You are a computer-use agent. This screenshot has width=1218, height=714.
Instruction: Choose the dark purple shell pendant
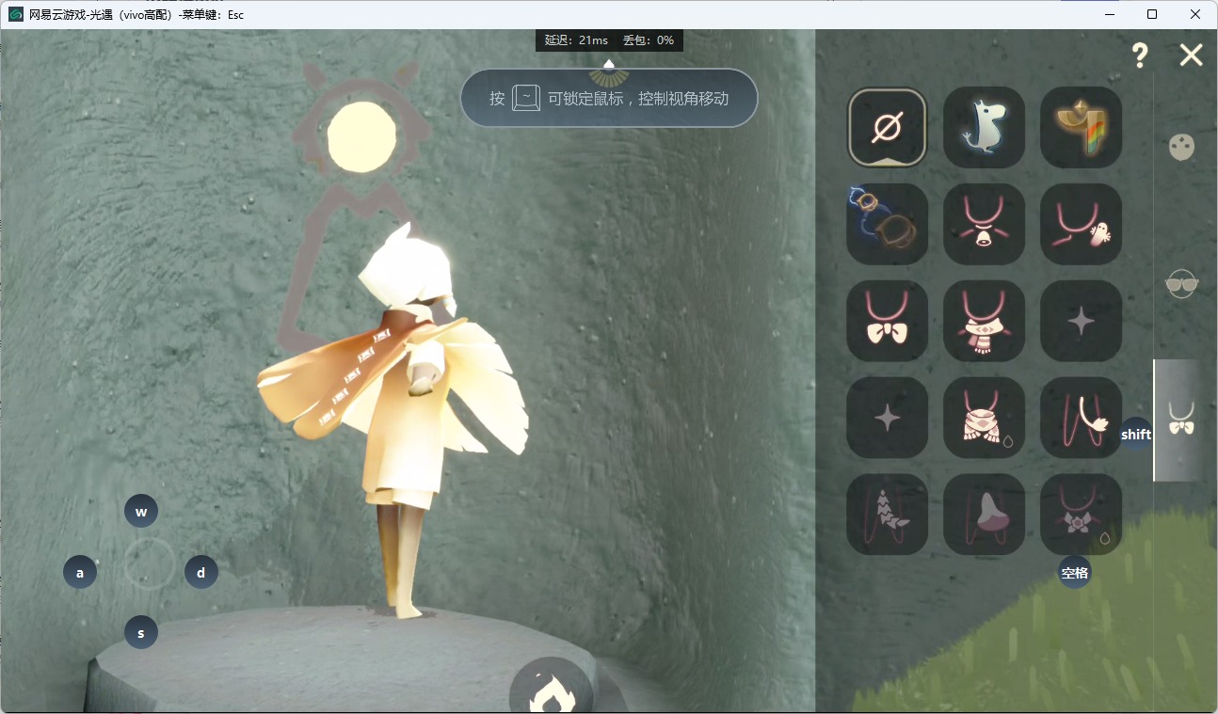point(984,515)
